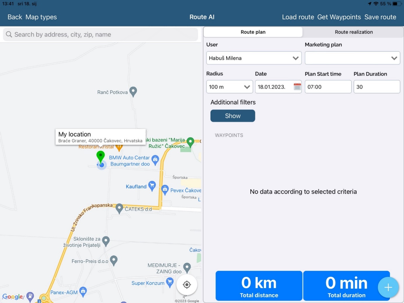The width and height of the screenshot is (404, 303).
Task: Click the address search field
Action: point(101,34)
